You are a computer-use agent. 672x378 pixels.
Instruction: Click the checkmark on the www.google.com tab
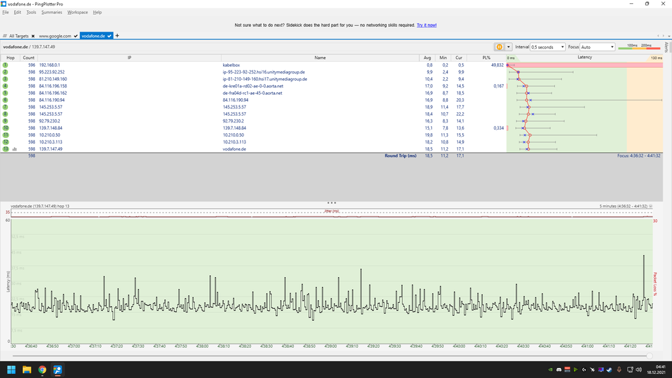point(76,36)
